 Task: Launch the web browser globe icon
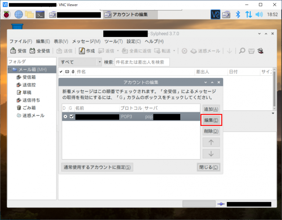click(x=18, y=15)
